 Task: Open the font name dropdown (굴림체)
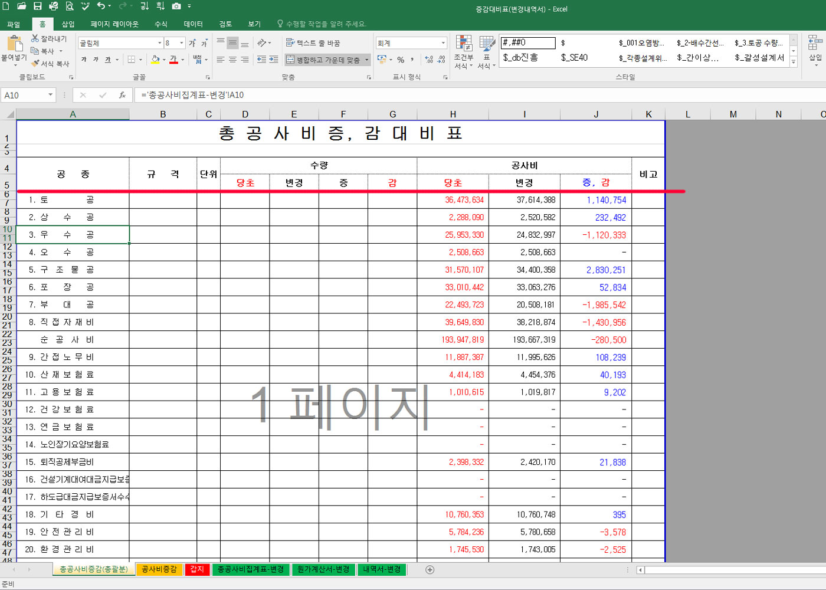pyautogui.click(x=159, y=43)
